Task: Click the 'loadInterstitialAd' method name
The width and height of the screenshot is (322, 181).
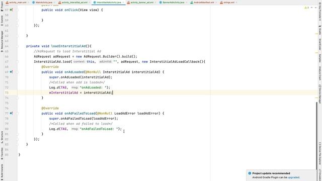Action: 68,46
